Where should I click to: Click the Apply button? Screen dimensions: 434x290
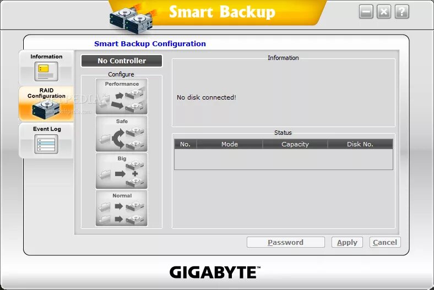(347, 243)
